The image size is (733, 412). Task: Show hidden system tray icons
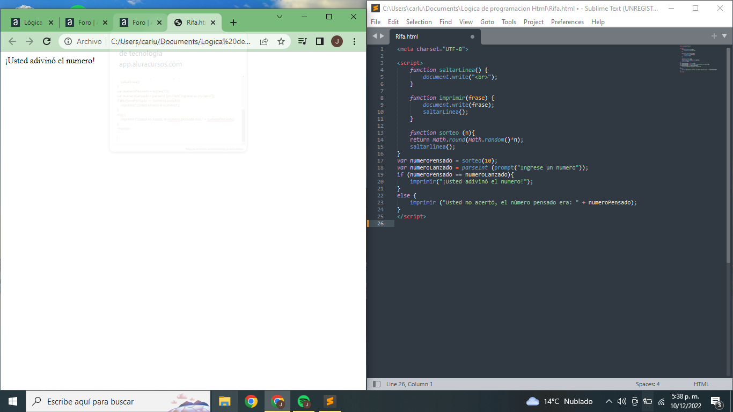(x=609, y=401)
